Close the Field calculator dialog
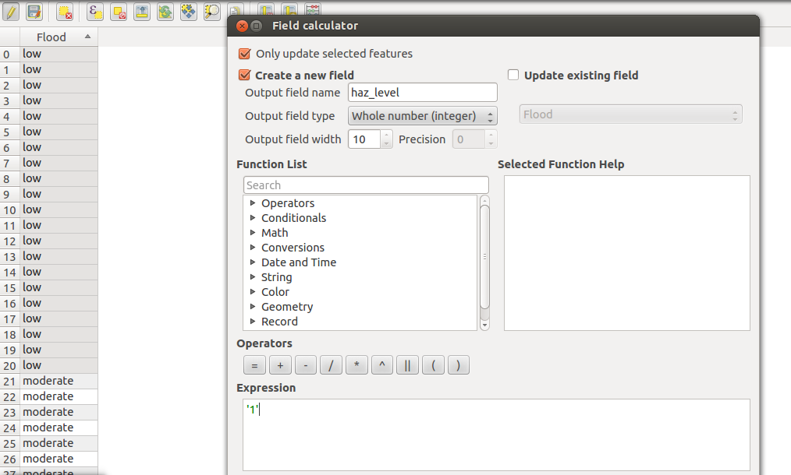The width and height of the screenshot is (791, 475). [242, 26]
